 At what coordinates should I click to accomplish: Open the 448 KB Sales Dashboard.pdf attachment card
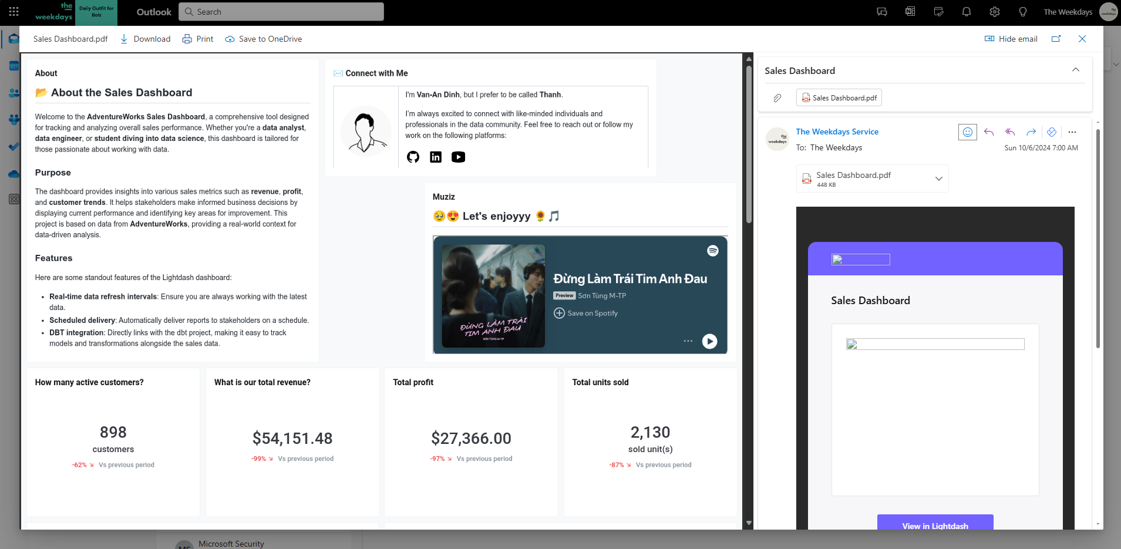(873, 178)
